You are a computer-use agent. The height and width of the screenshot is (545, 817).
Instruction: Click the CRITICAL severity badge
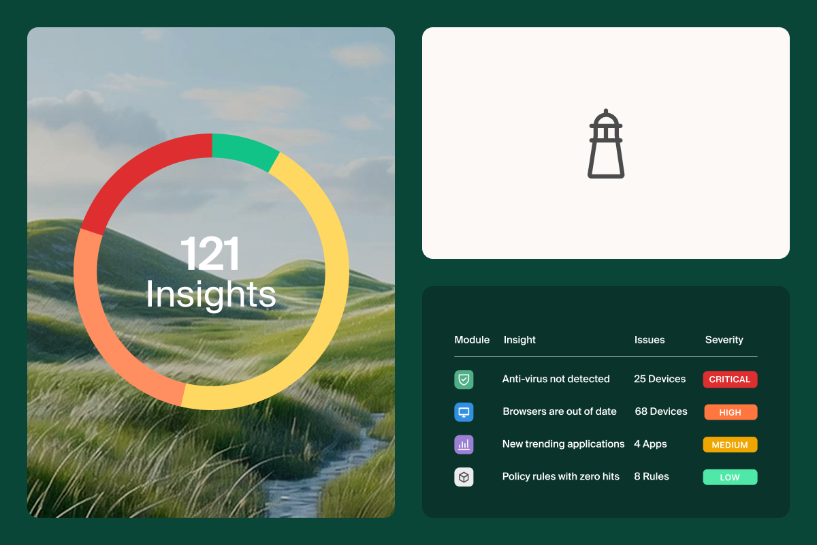tap(730, 379)
